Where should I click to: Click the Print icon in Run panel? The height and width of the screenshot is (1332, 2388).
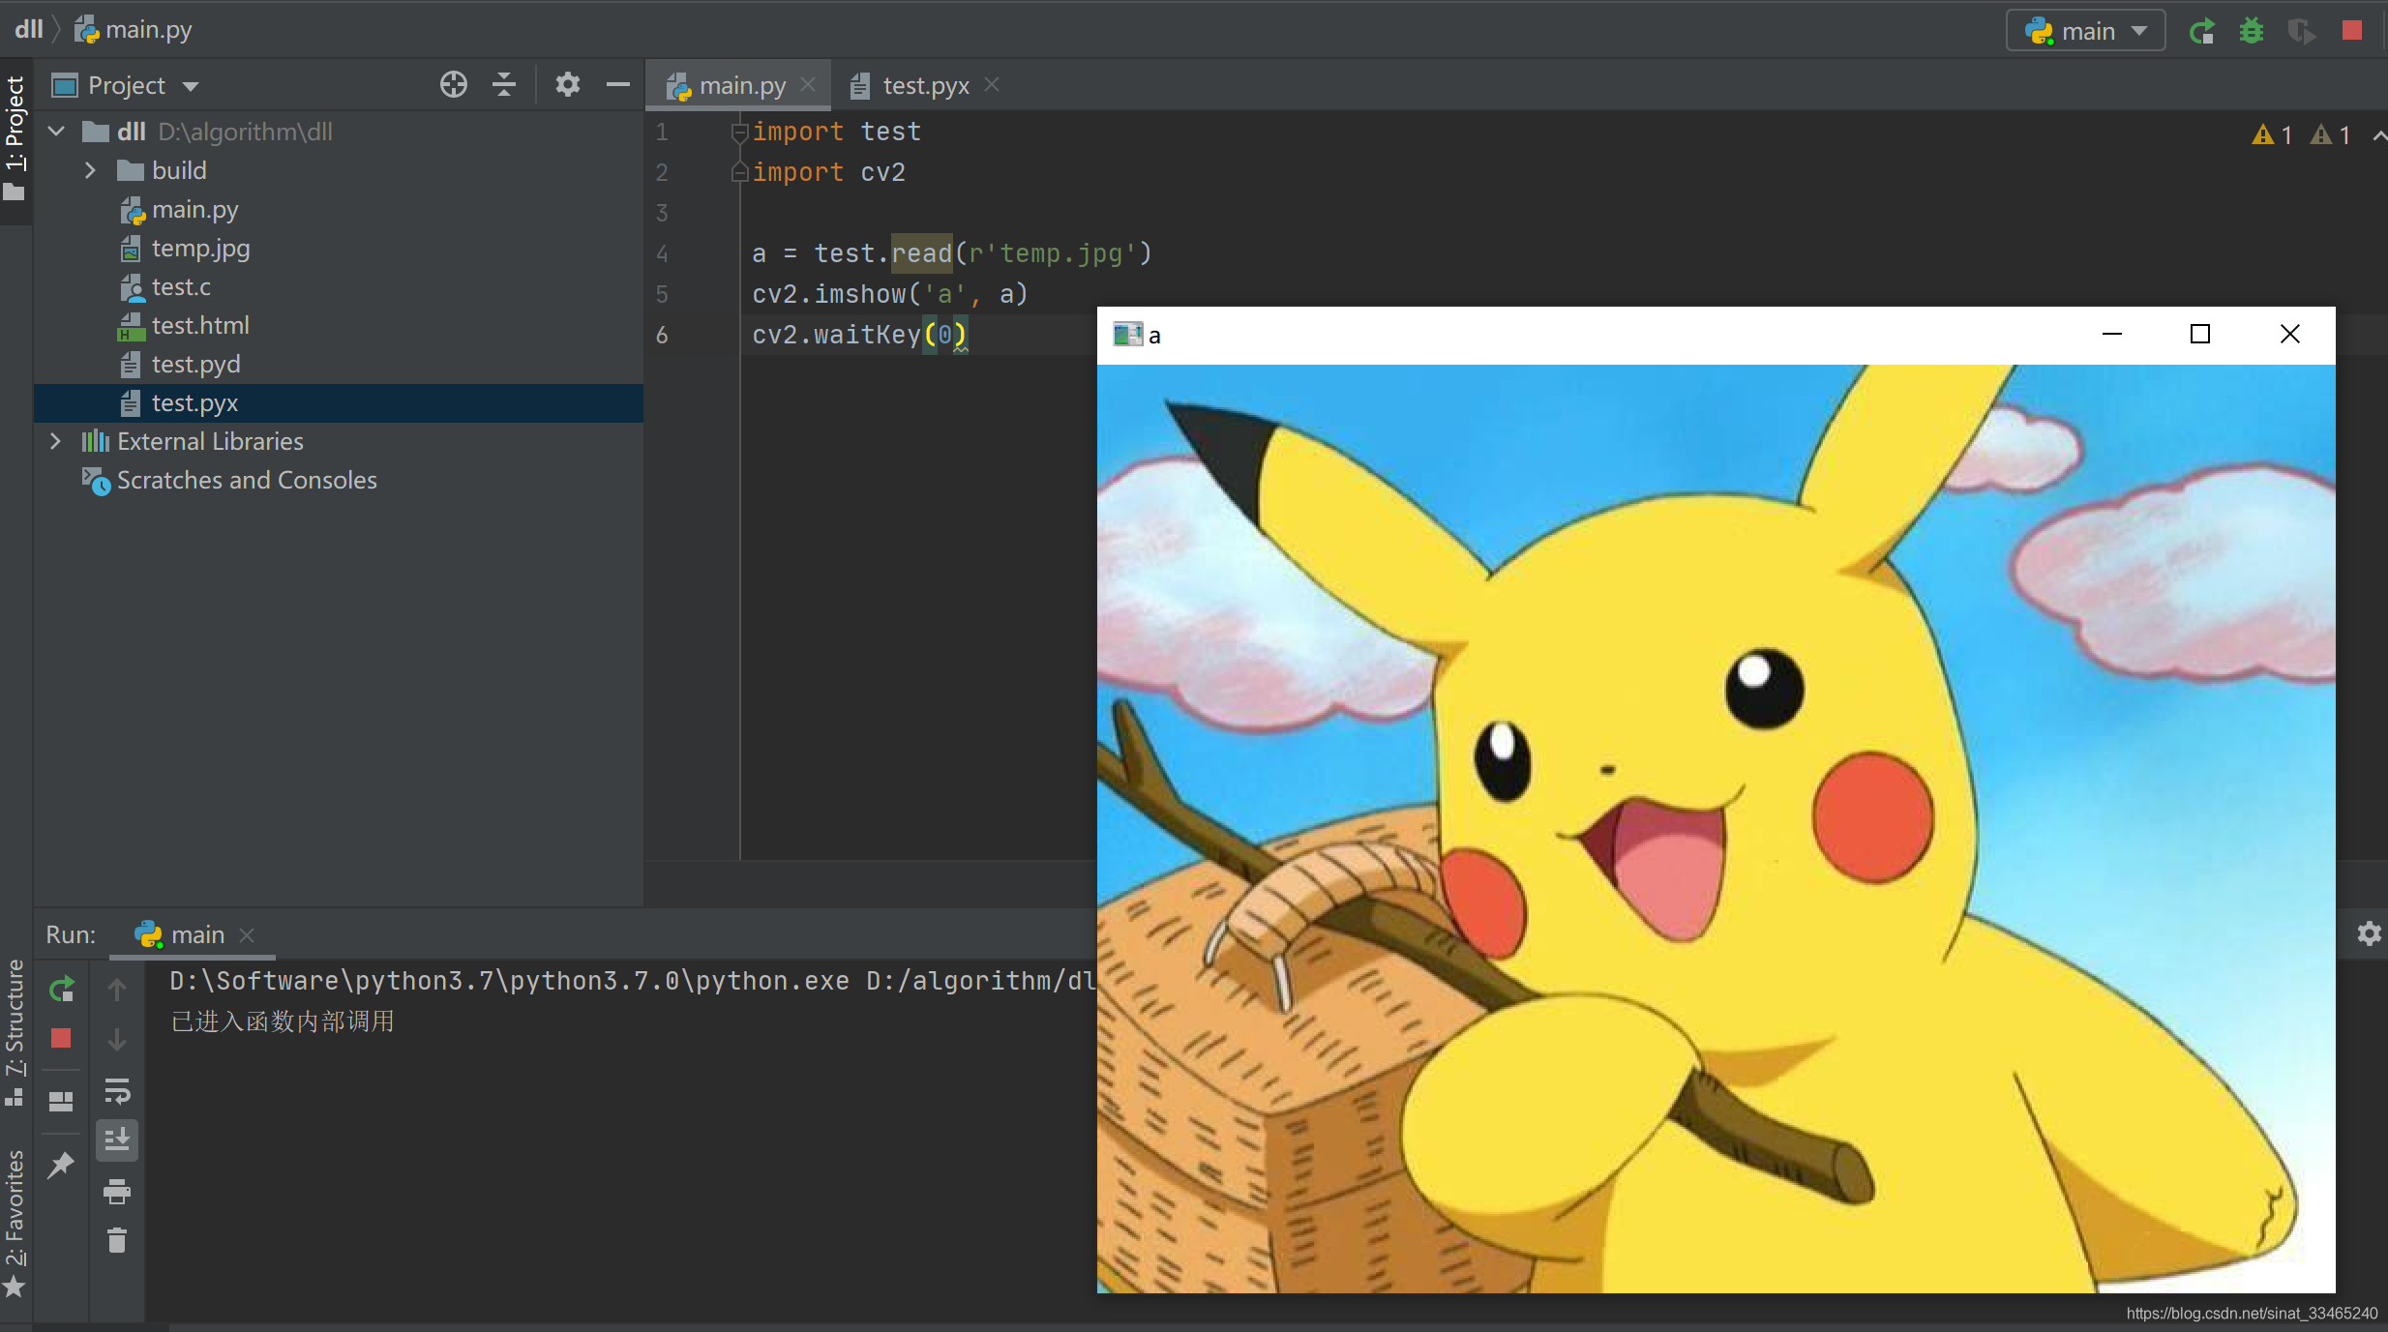pos(117,1191)
